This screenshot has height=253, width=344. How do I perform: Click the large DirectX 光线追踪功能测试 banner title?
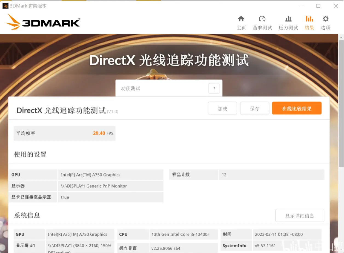(x=169, y=60)
